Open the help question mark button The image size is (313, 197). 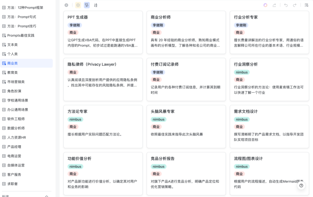click(x=301, y=186)
